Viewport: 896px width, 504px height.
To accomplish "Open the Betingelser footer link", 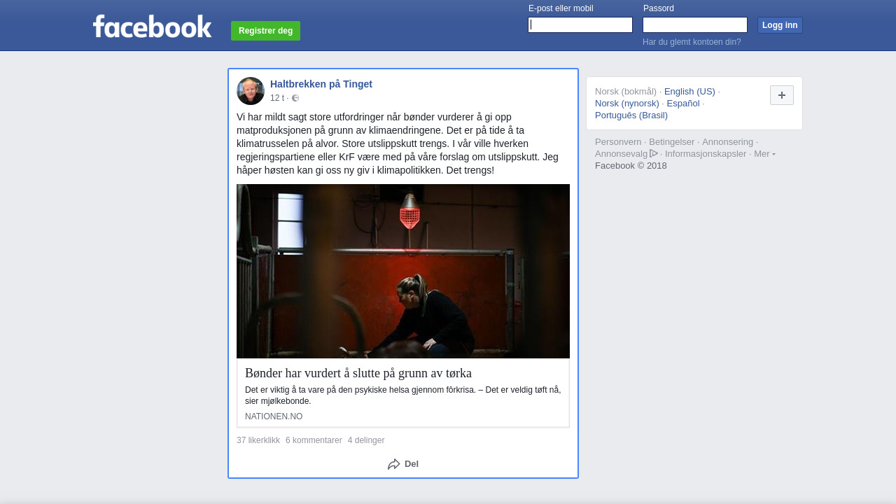I will point(672,142).
